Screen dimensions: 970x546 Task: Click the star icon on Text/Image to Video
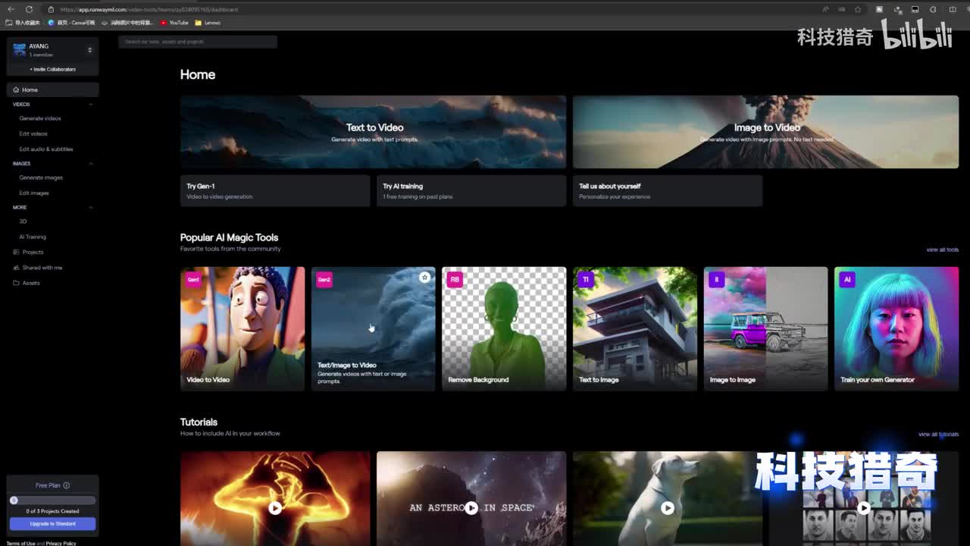pyautogui.click(x=424, y=278)
